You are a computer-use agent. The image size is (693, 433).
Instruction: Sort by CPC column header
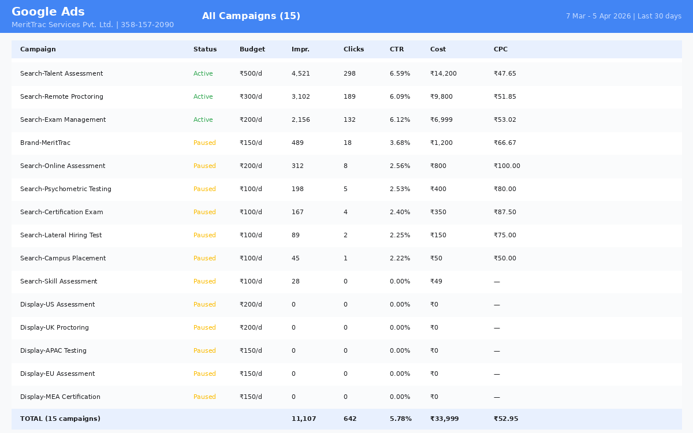tap(501, 50)
